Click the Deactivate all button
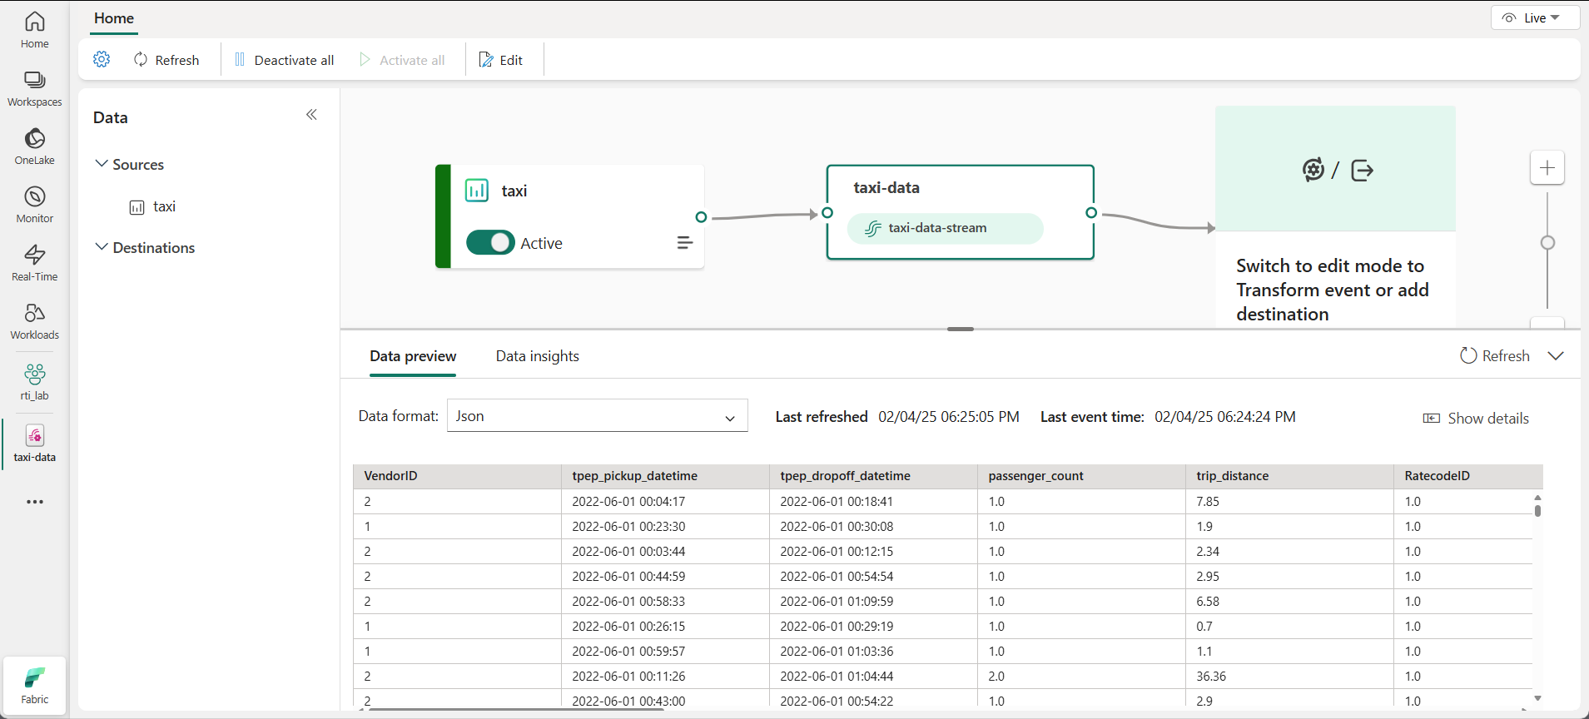Viewport: 1589px width, 719px height. click(x=284, y=60)
